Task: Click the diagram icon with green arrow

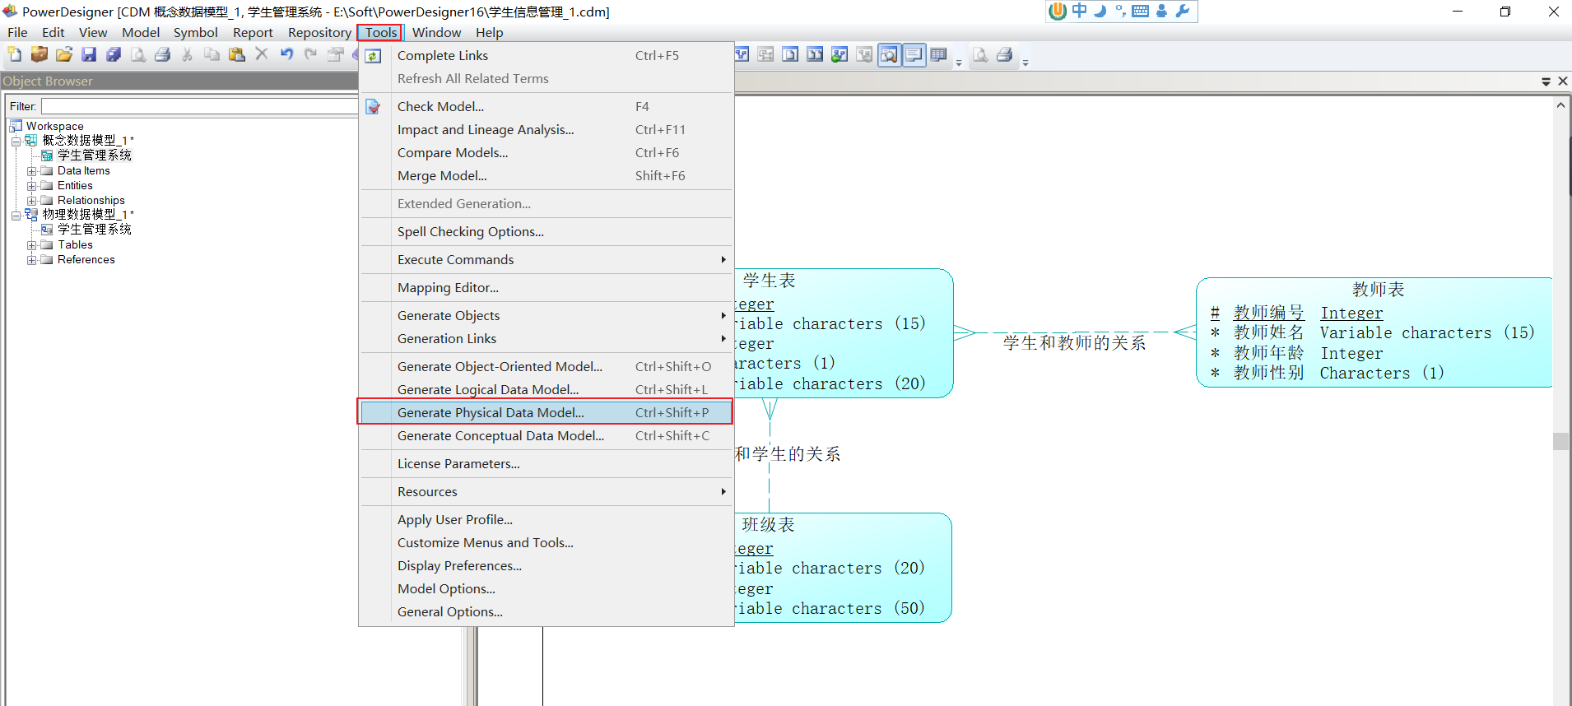Action: (x=839, y=55)
